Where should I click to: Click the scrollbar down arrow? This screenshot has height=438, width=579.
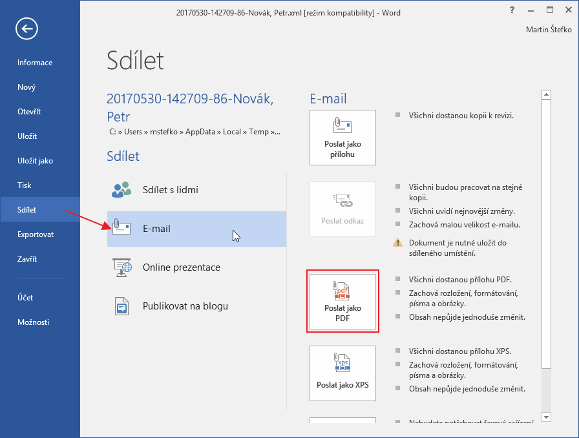[x=546, y=417]
